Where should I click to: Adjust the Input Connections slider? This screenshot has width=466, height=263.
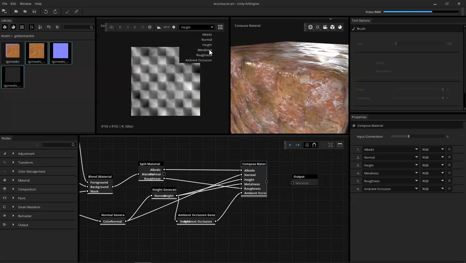pos(408,136)
